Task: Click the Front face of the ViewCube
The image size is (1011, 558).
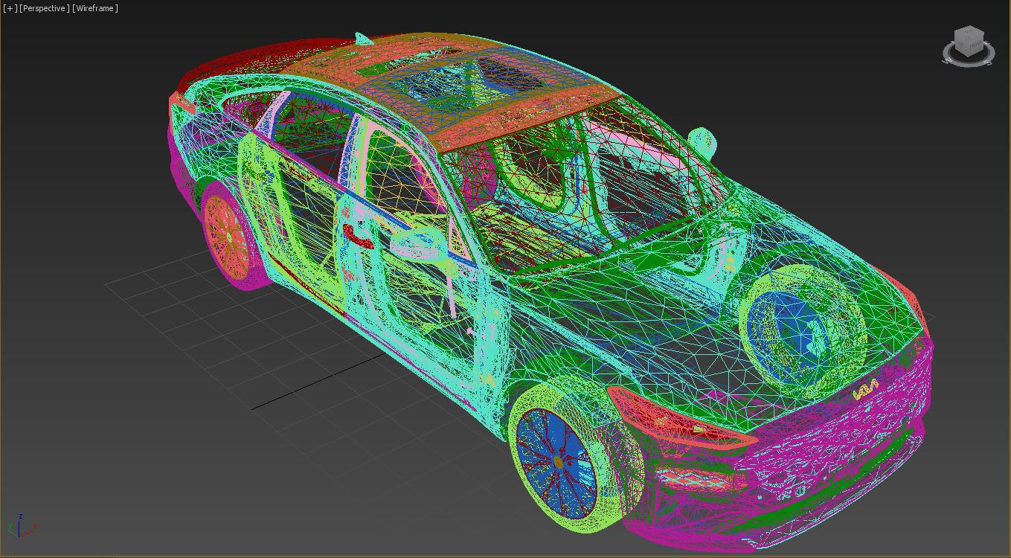Action: (x=975, y=45)
